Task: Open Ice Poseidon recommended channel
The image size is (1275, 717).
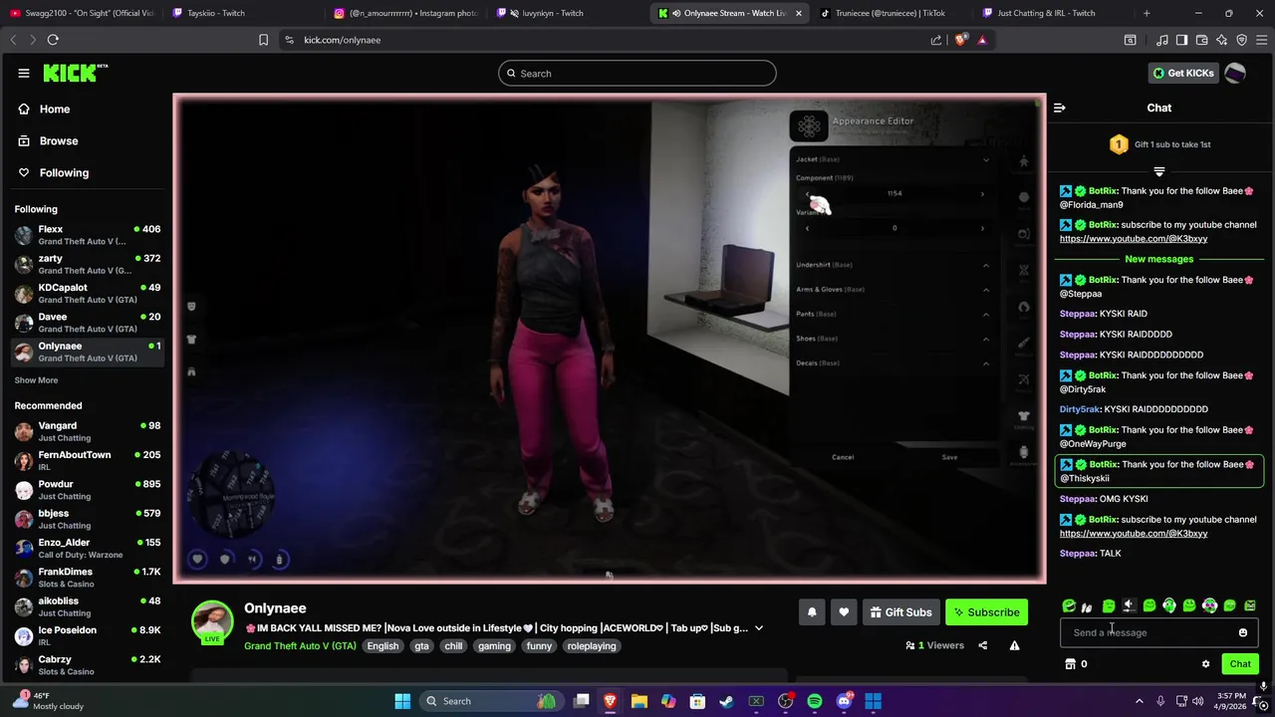Action: [88, 635]
